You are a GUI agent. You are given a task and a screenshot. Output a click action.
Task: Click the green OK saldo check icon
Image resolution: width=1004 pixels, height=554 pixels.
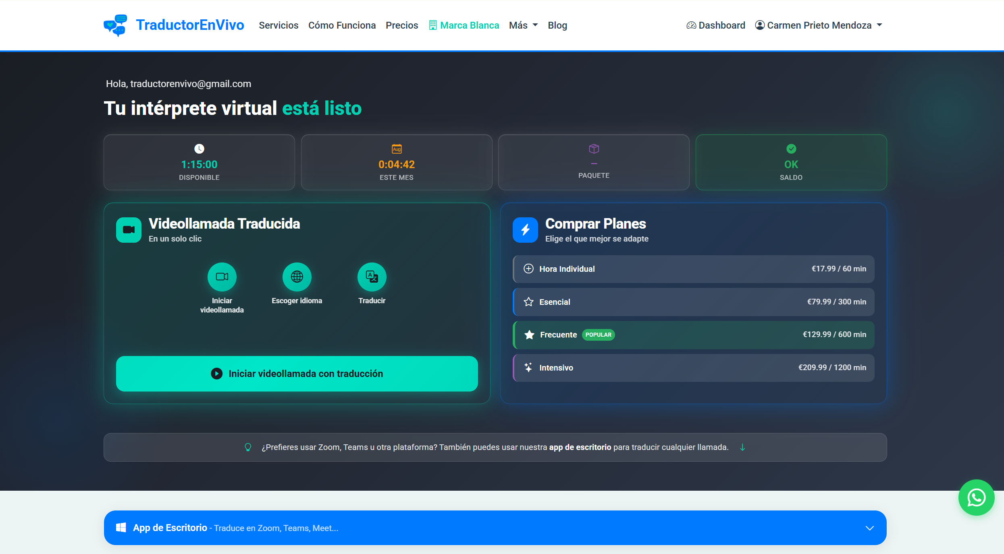791,148
